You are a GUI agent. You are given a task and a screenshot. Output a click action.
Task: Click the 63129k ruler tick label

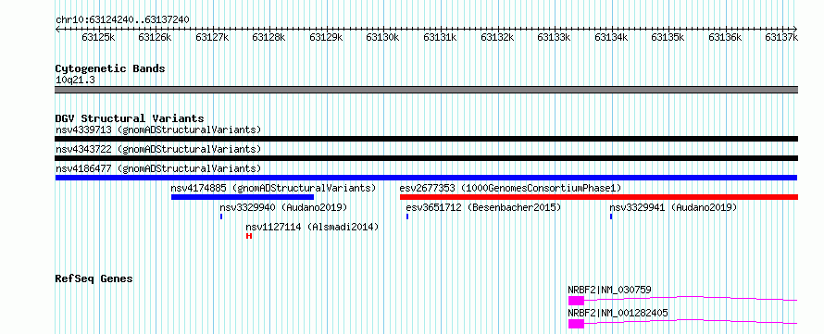pyautogui.click(x=326, y=37)
